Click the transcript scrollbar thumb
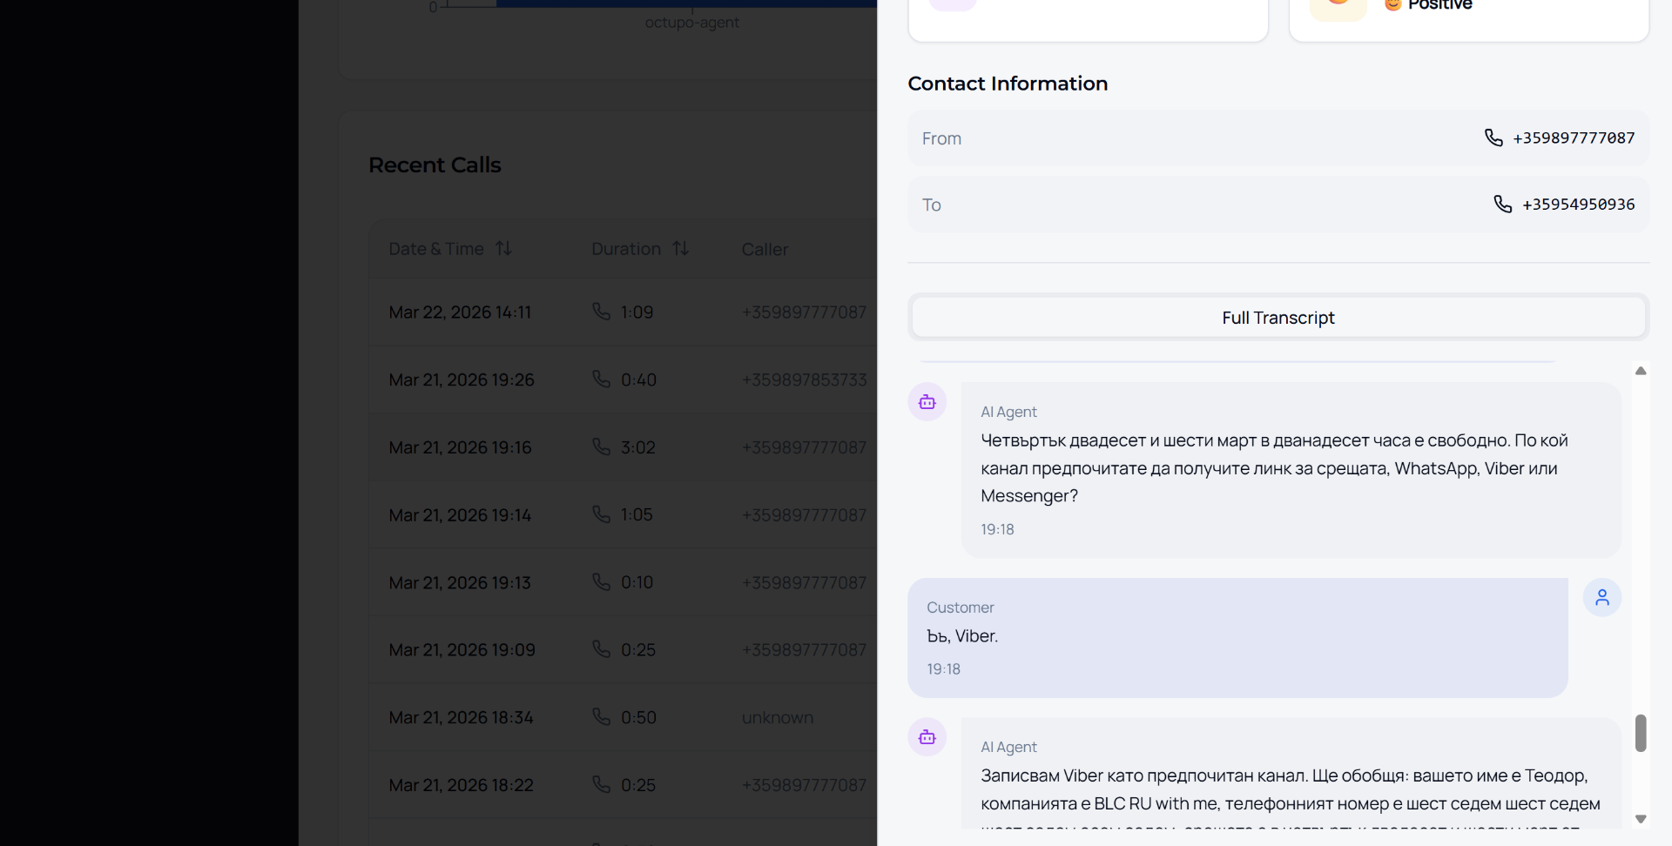The width and height of the screenshot is (1672, 846). [1640, 733]
